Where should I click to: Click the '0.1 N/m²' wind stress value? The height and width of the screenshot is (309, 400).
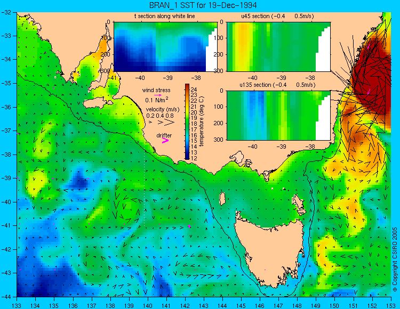point(157,100)
